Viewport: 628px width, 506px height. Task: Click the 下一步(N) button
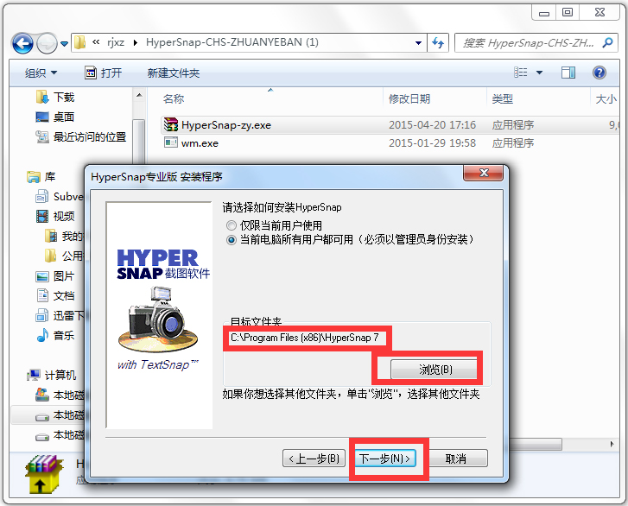click(x=385, y=459)
